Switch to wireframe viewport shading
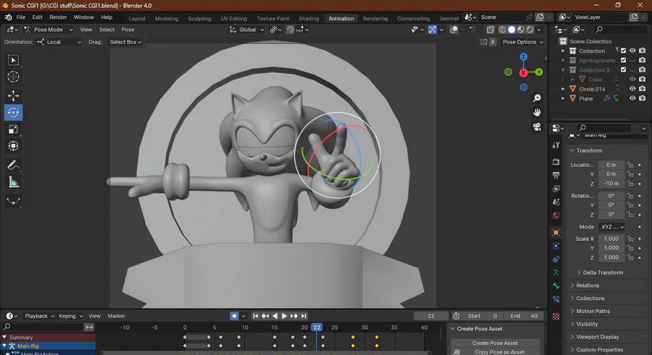The image size is (652, 355). pyautogui.click(x=502, y=30)
